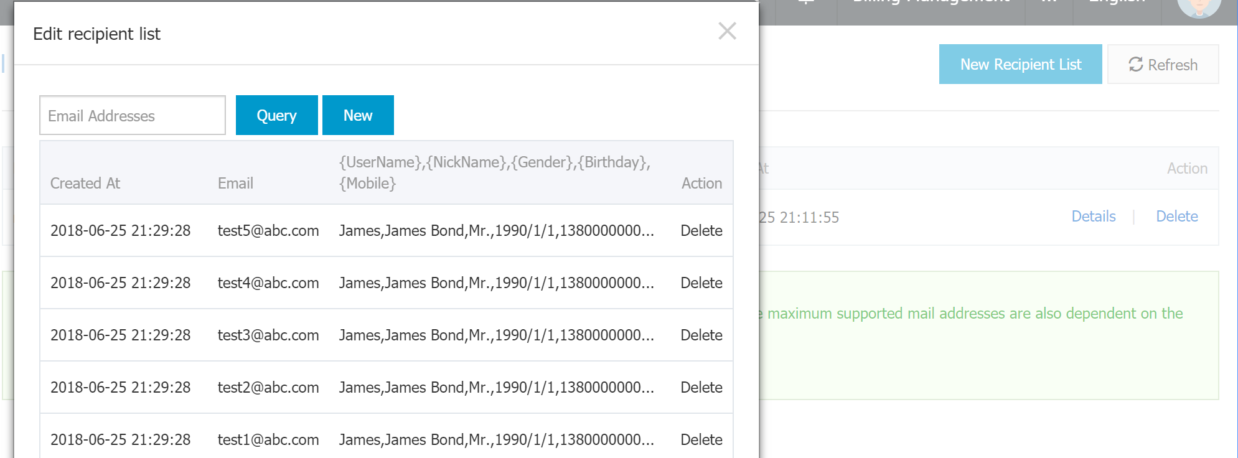Click the New button in dialog

pos(358,115)
